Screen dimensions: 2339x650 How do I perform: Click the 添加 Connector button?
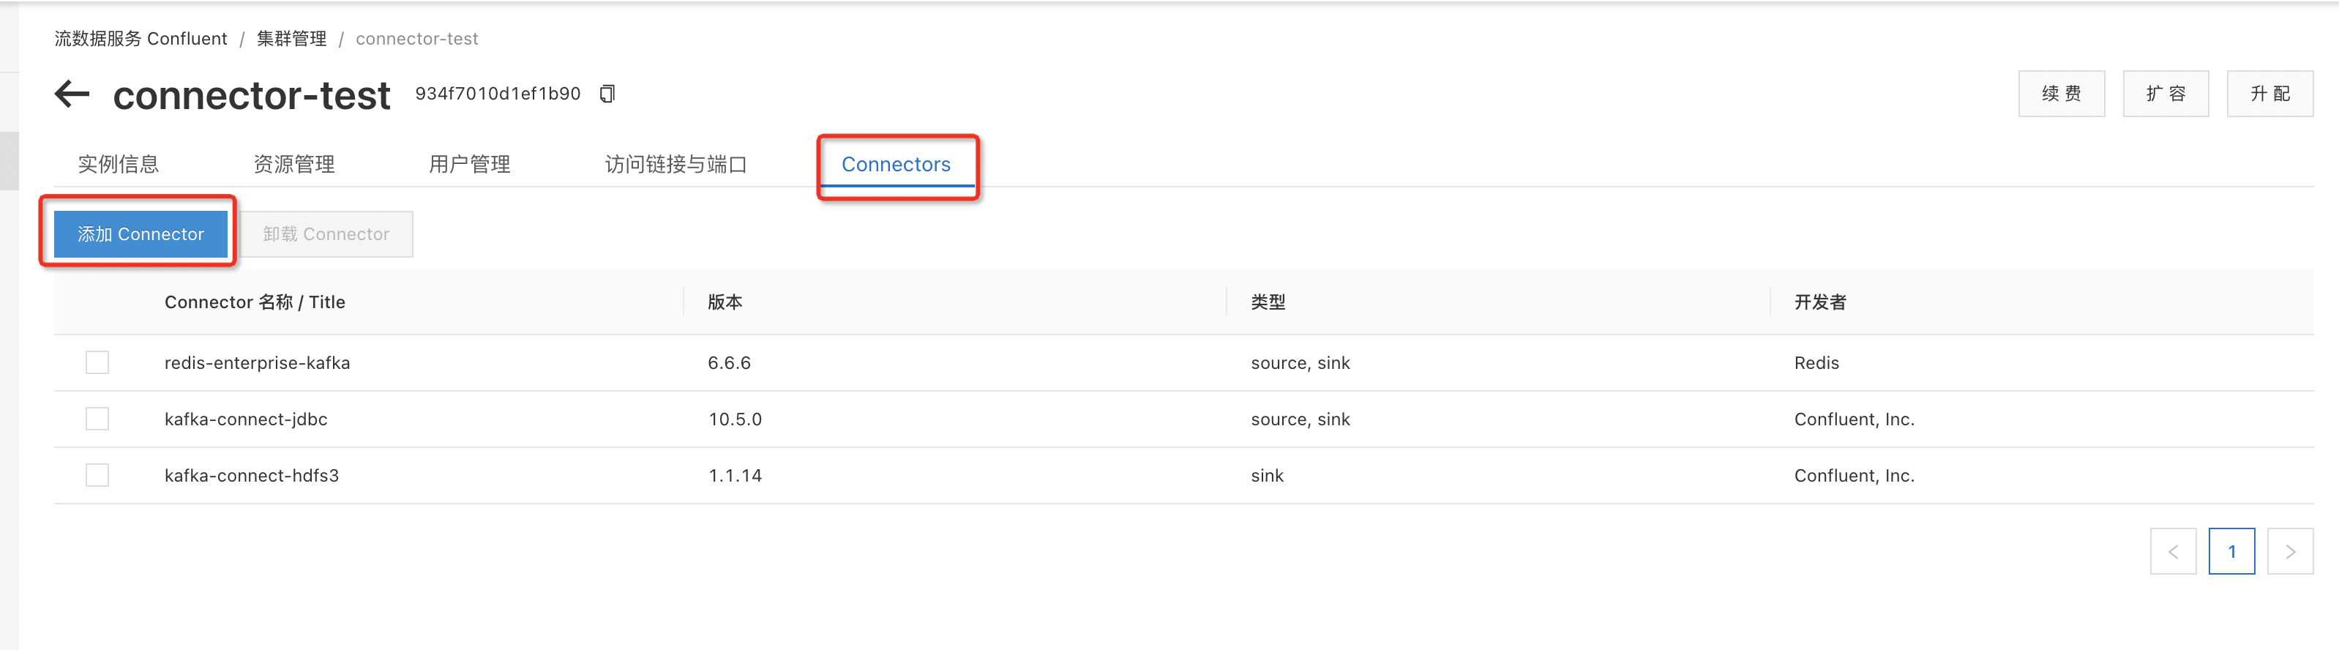click(141, 234)
